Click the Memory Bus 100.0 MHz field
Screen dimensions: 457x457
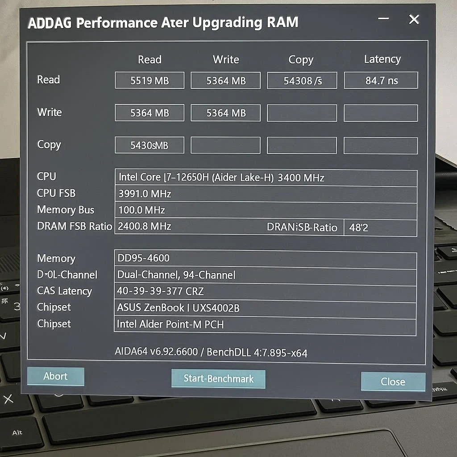tap(266, 210)
